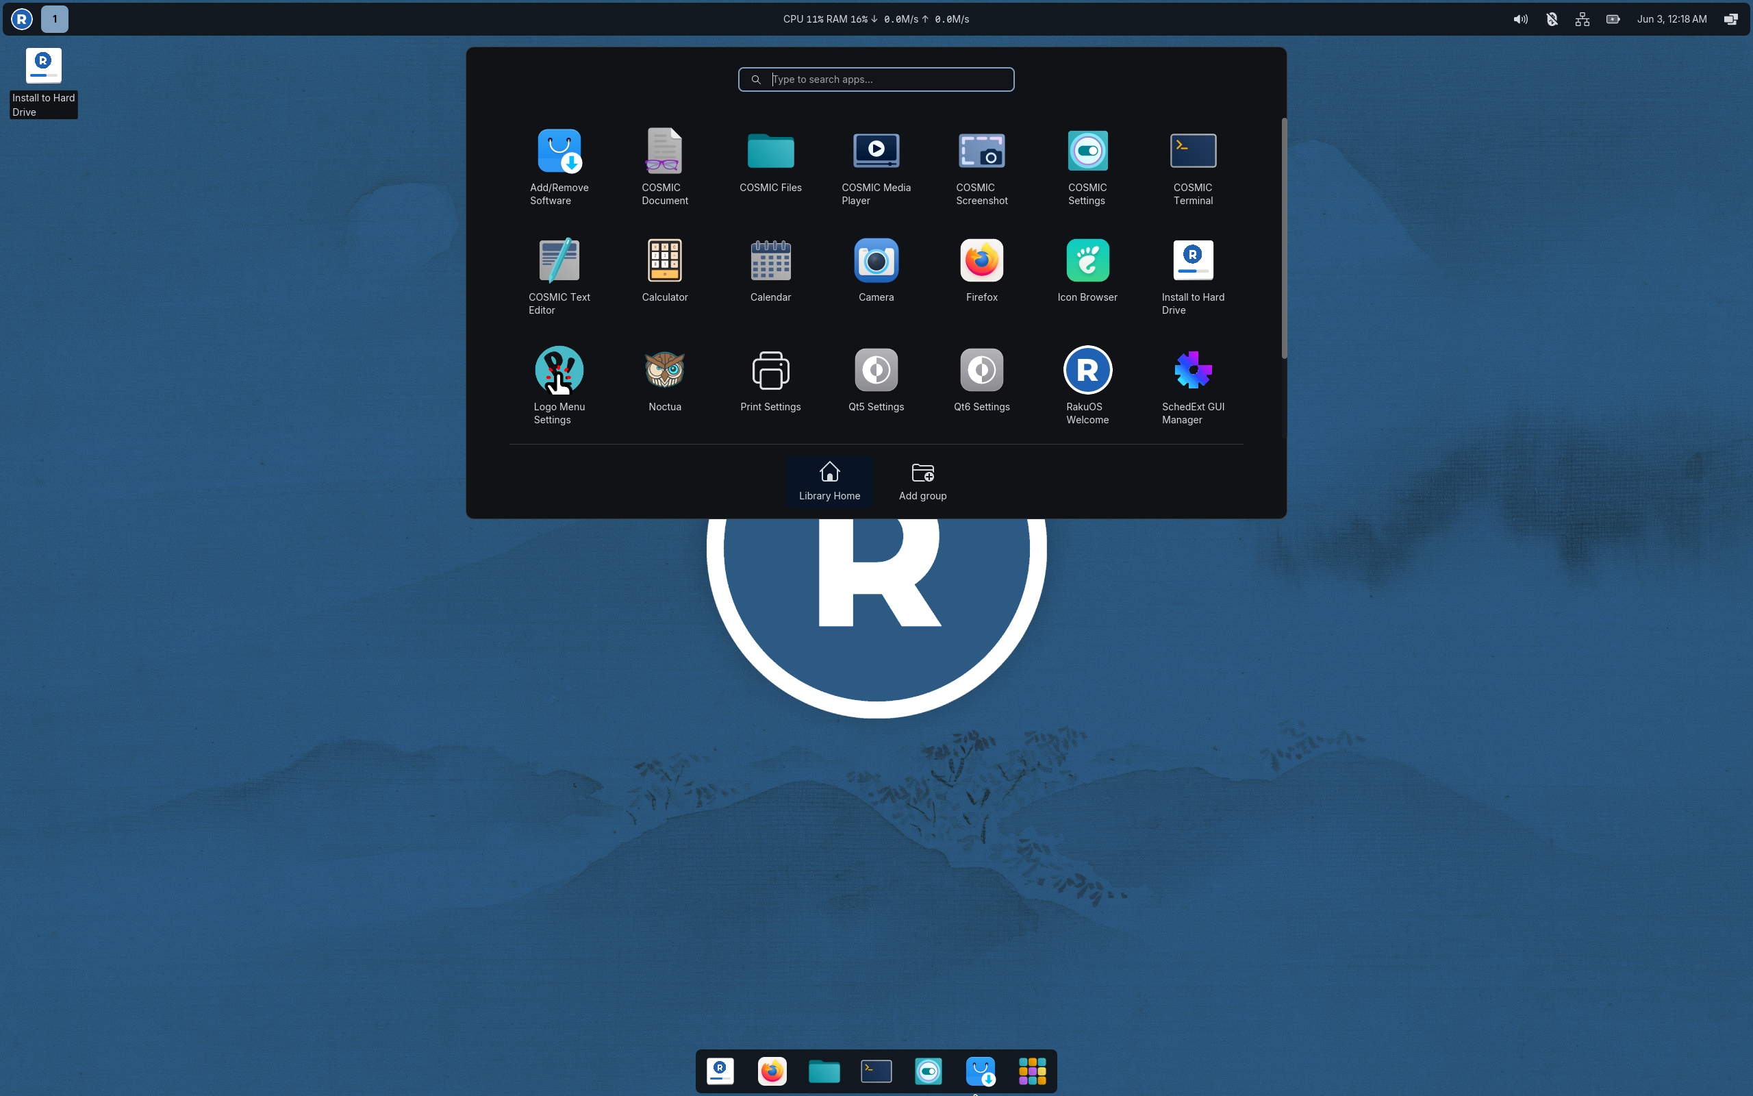
Task: Open the RakuOS logo menu in panel
Action: (x=22, y=19)
